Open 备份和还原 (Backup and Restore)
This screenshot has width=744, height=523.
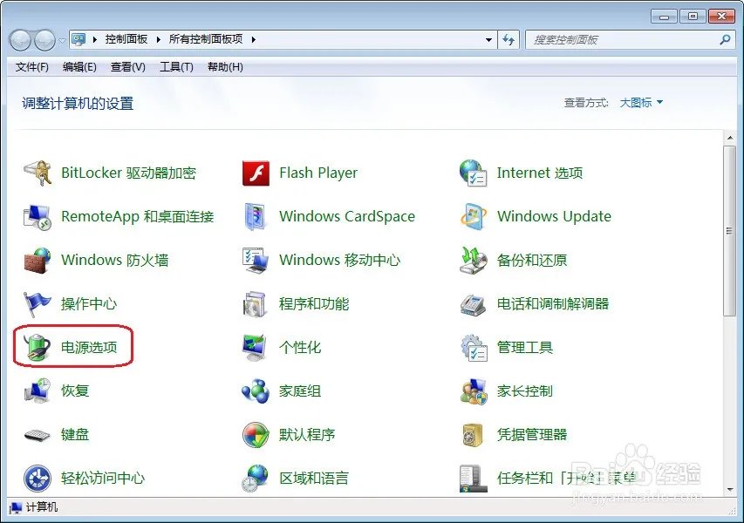tap(529, 260)
